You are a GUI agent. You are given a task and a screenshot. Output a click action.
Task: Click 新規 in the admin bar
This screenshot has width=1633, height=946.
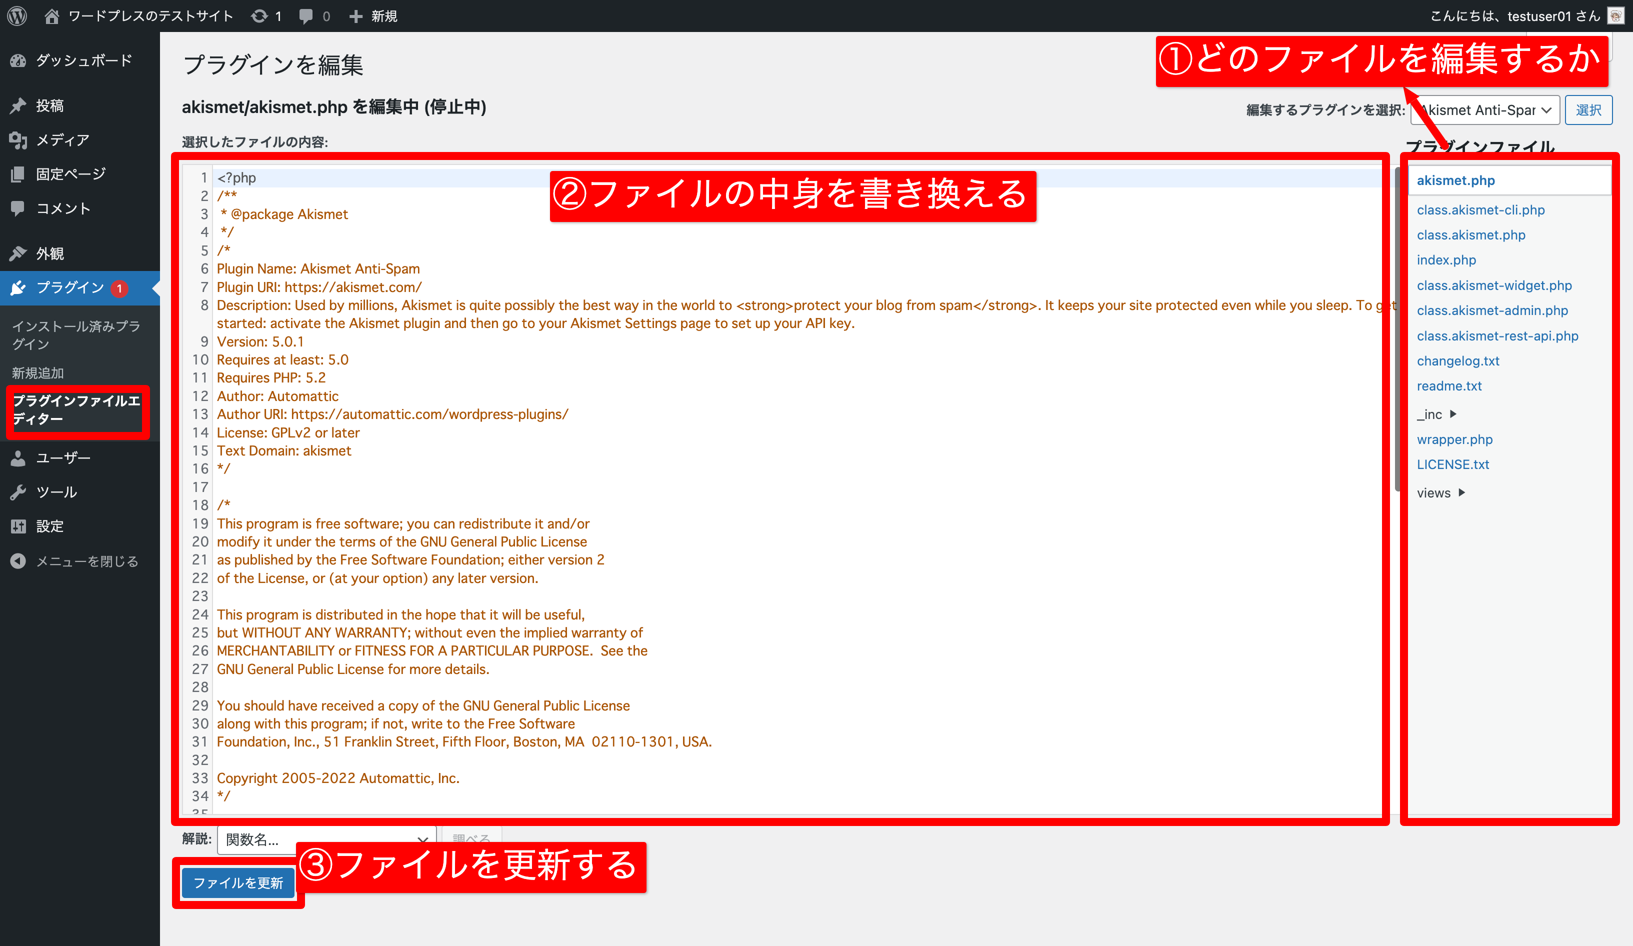(384, 15)
